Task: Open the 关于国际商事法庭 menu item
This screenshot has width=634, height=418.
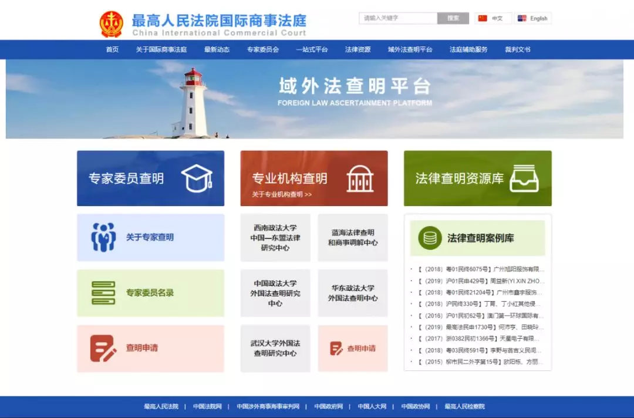Action: click(x=161, y=50)
